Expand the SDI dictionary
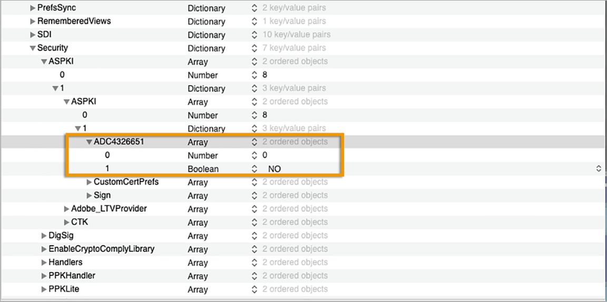Image resolution: width=607 pixels, height=302 pixels. [33, 35]
